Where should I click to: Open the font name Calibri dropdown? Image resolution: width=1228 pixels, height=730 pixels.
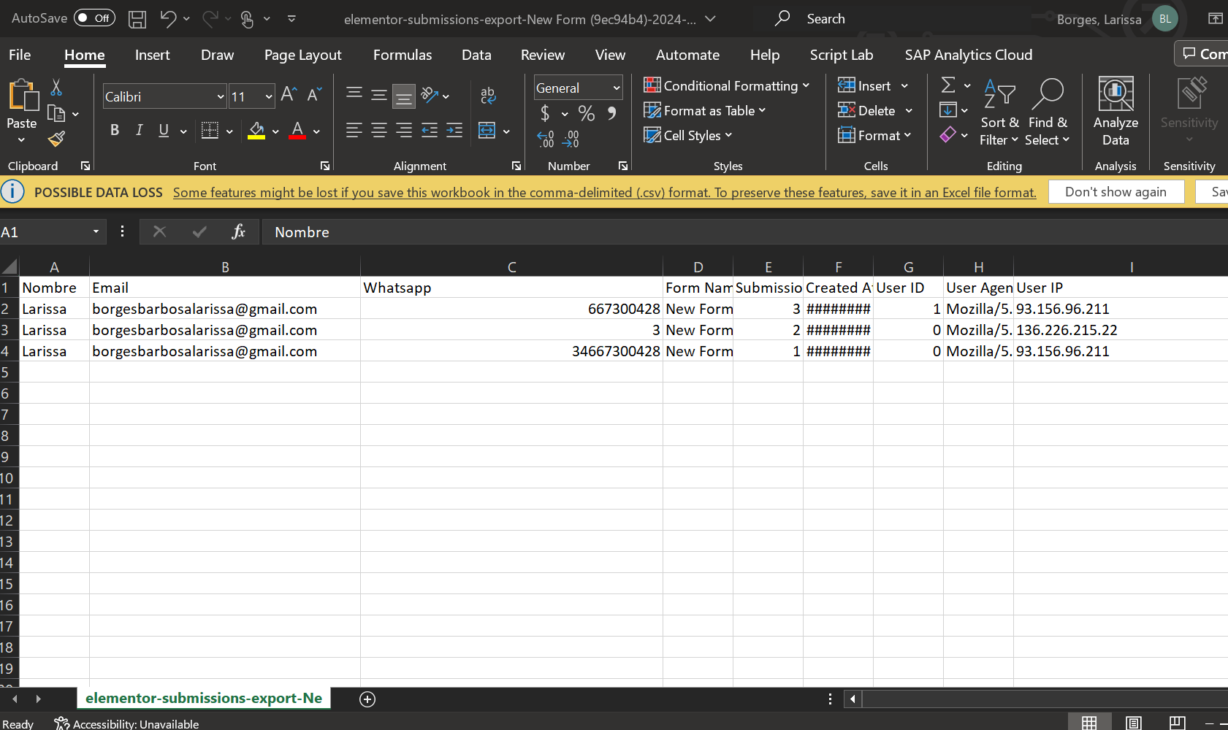pyautogui.click(x=220, y=96)
